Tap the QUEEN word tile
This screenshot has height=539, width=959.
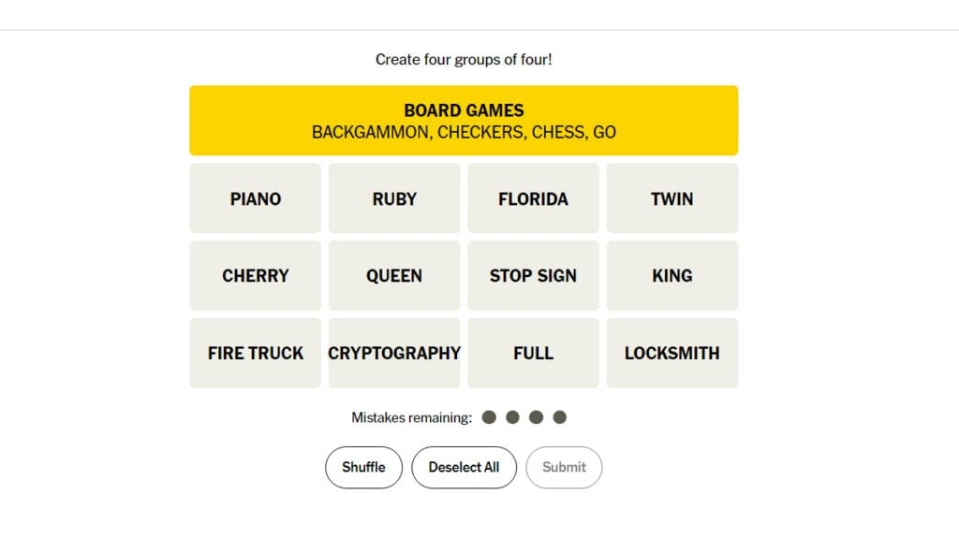point(394,275)
